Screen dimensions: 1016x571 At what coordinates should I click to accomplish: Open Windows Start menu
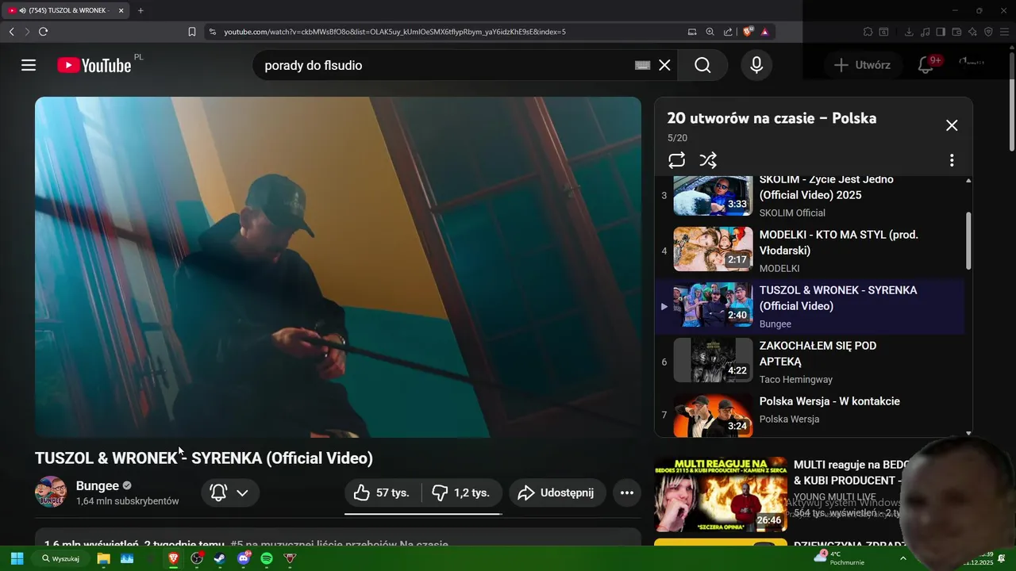click(17, 558)
